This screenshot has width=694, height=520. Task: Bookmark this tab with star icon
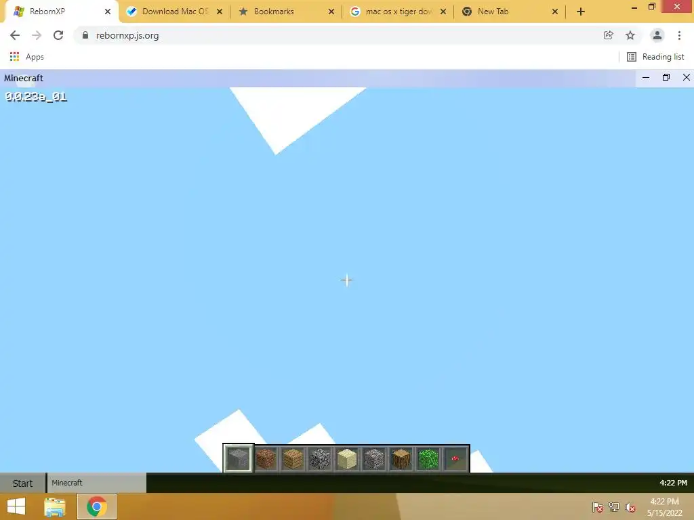(630, 35)
